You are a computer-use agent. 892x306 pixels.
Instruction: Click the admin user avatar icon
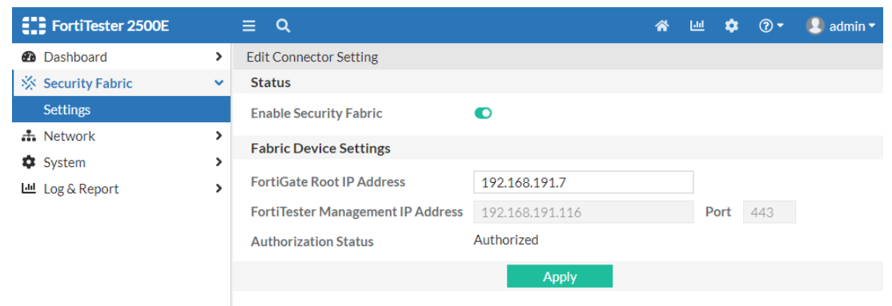pyautogui.click(x=815, y=26)
